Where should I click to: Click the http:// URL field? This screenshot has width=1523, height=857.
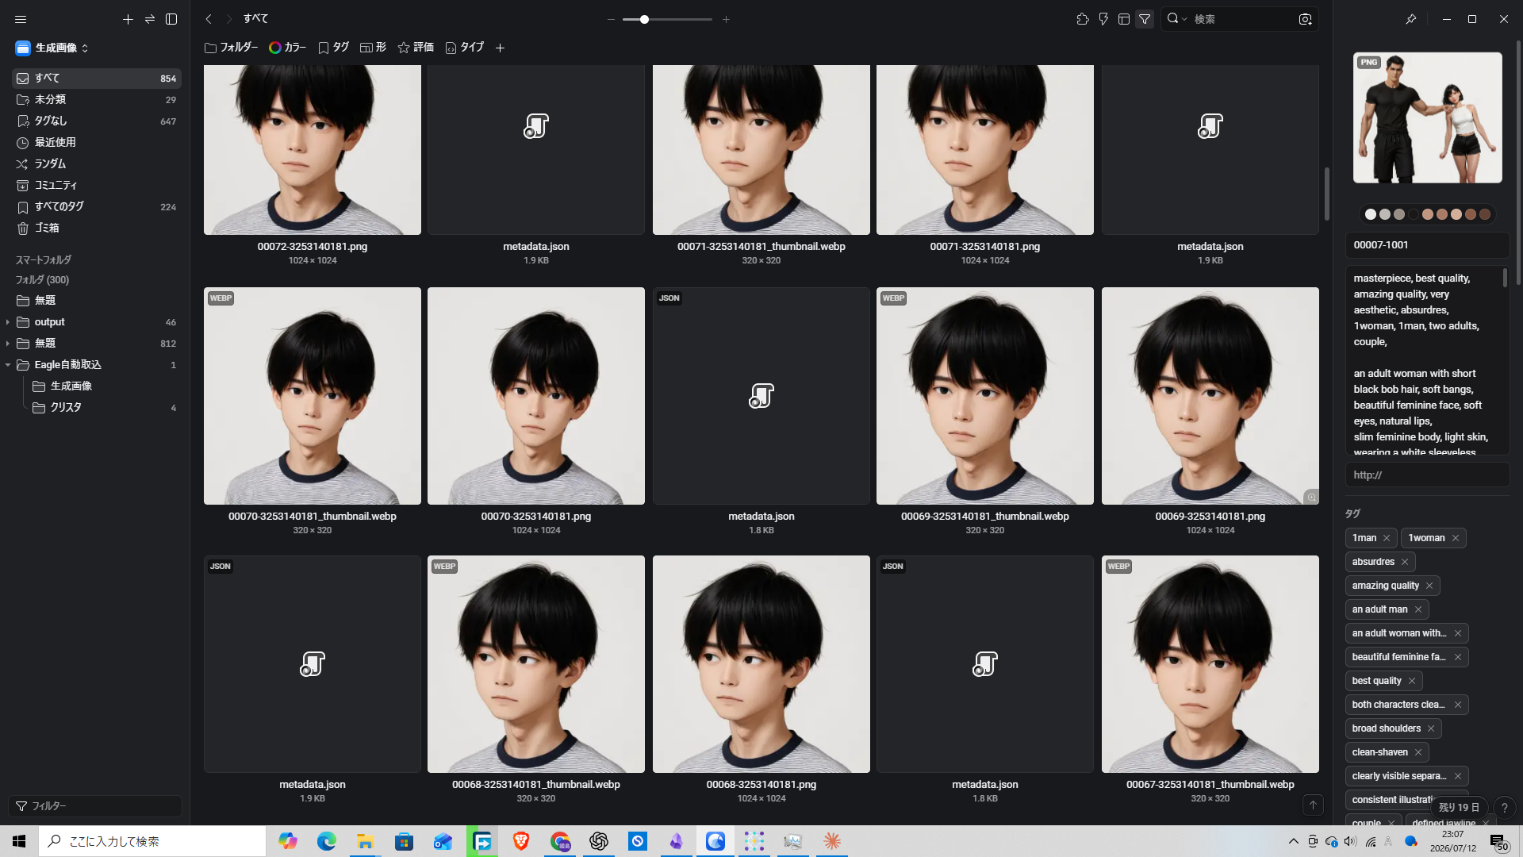click(x=1427, y=475)
